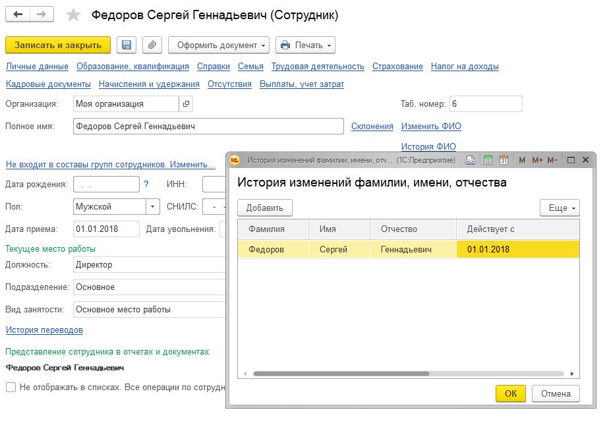
Task: Click the Записать и закрыть button
Action: pos(58,45)
